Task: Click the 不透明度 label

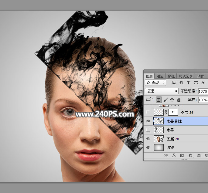Action: [189, 91]
